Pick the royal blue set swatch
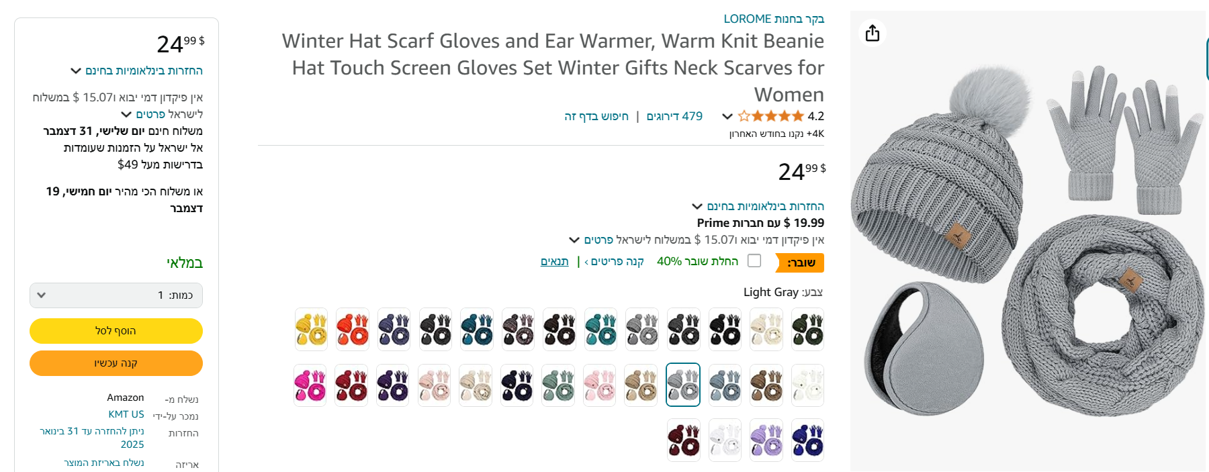 (807, 440)
